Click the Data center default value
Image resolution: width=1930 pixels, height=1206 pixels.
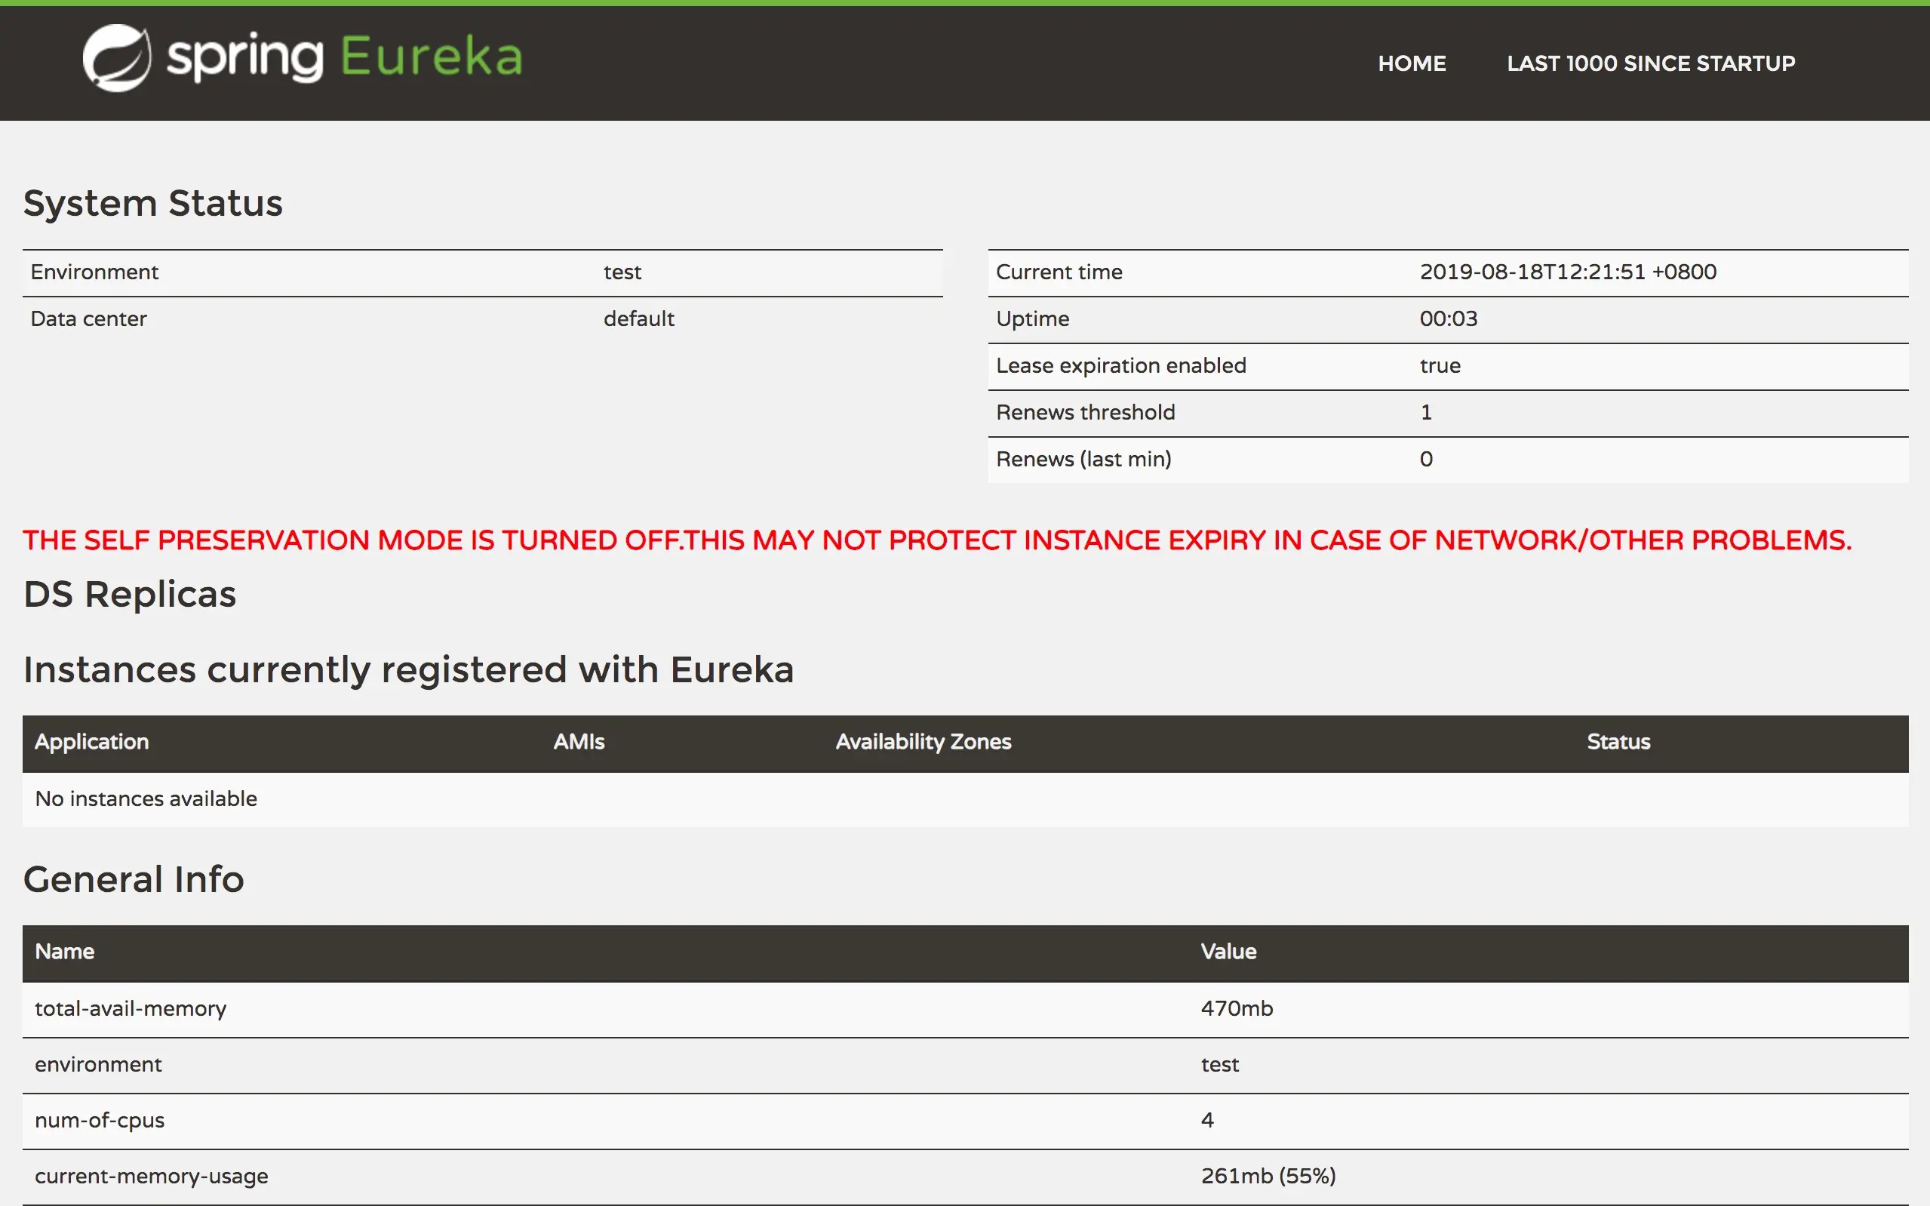pyautogui.click(x=638, y=319)
